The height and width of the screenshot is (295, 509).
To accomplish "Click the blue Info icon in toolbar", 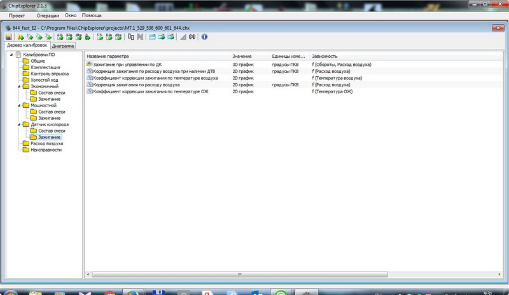I will (x=204, y=37).
